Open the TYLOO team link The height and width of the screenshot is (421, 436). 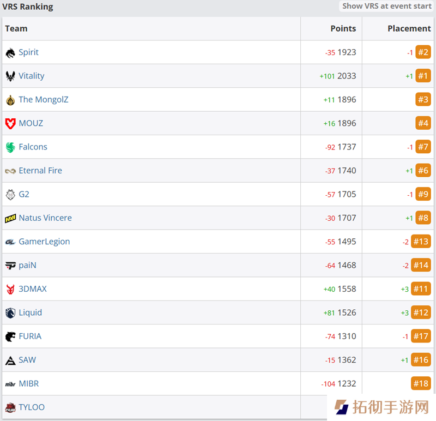click(32, 407)
